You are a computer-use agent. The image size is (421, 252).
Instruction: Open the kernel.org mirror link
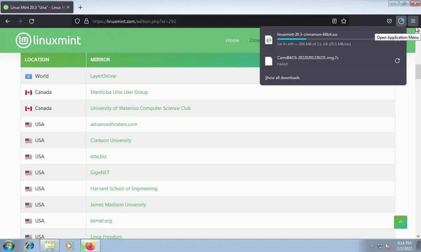point(101,221)
